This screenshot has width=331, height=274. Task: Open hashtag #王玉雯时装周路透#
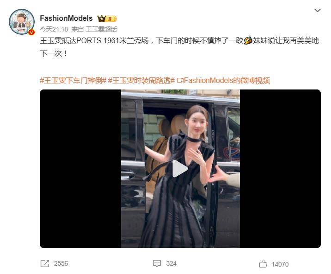tap(141, 81)
